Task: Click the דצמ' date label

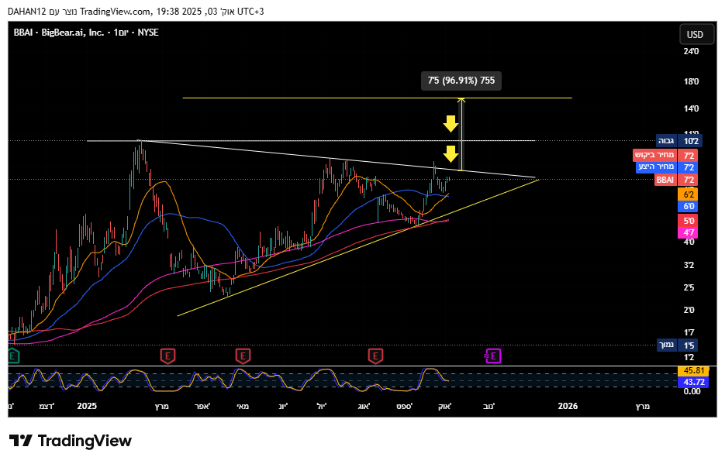Action: 47,406
